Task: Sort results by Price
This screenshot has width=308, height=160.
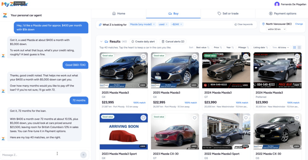Action: pyautogui.click(x=218, y=47)
